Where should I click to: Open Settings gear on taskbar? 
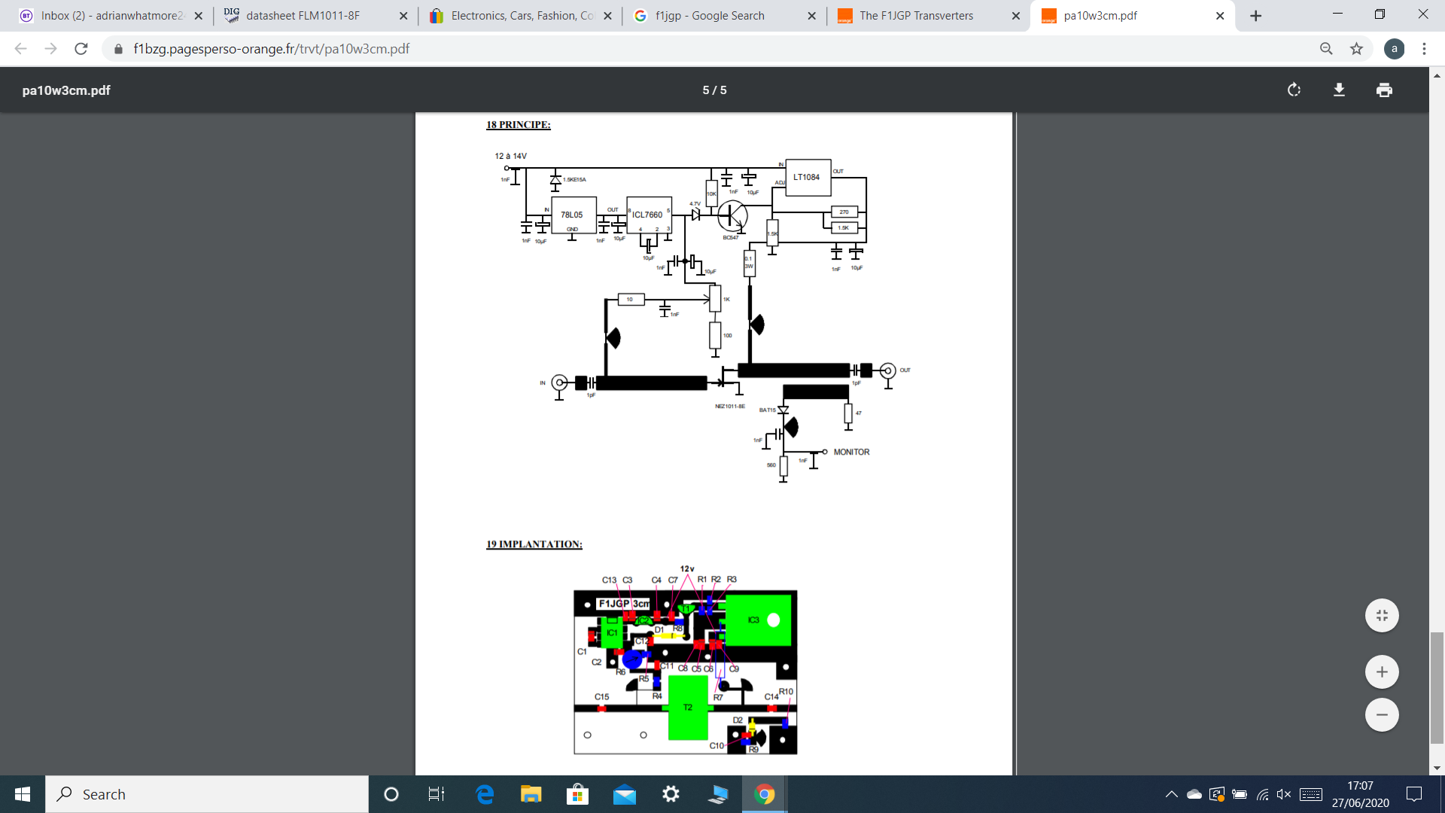[x=671, y=794]
